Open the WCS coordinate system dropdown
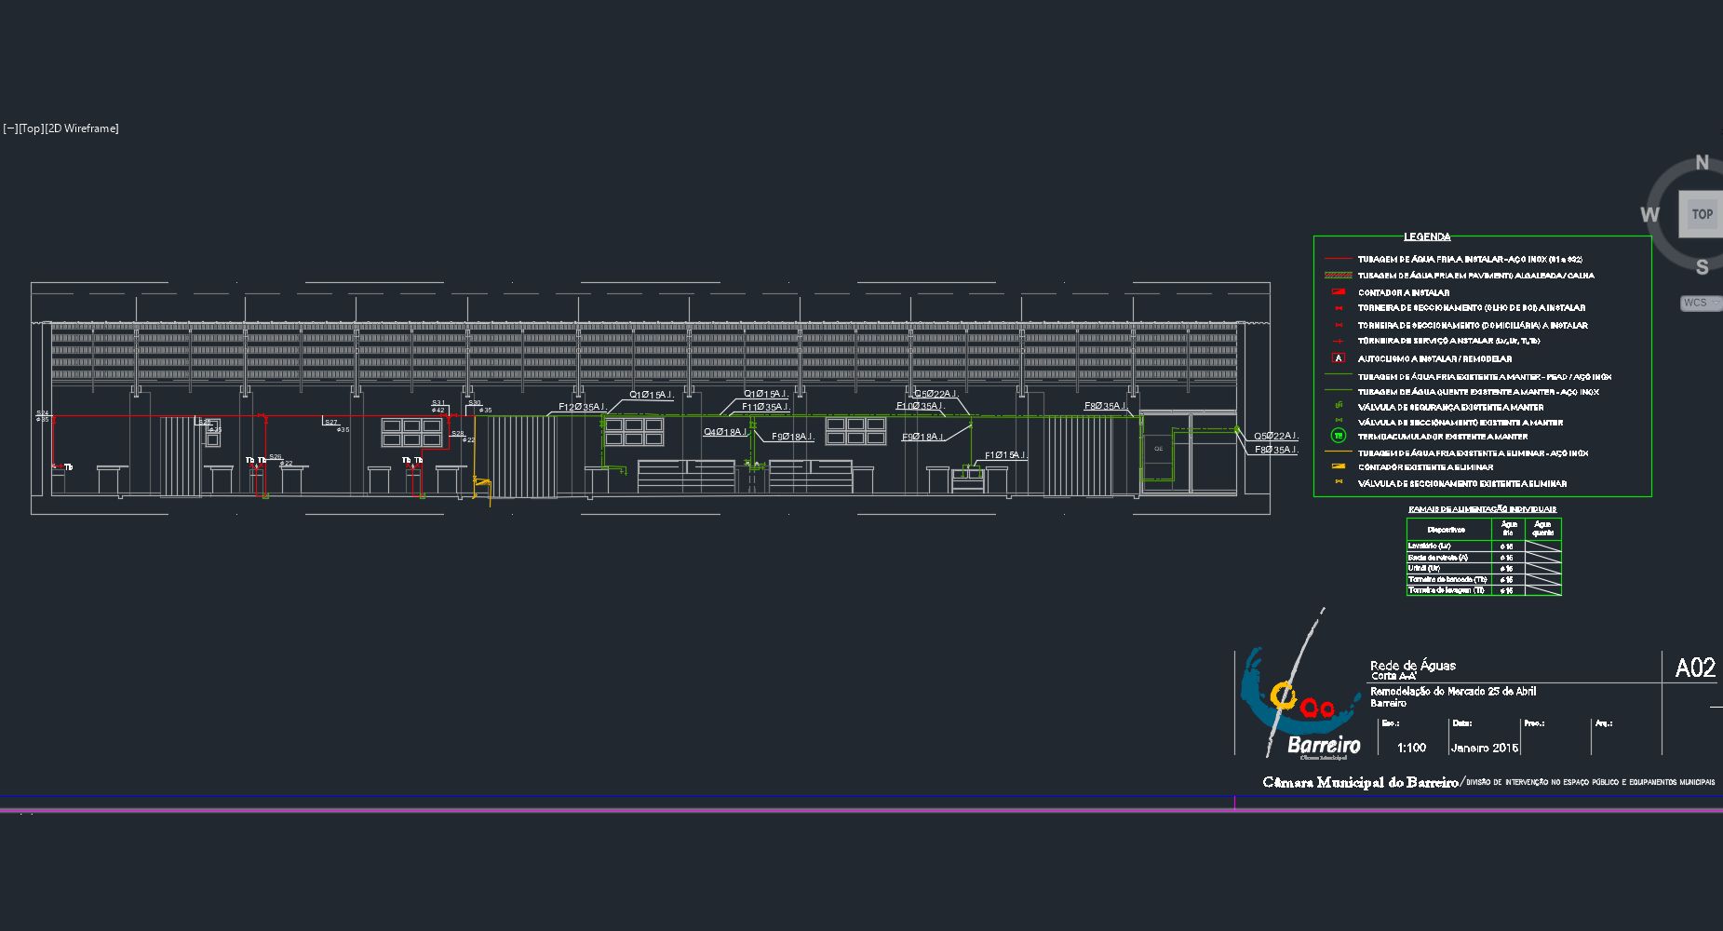The height and width of the screenshot is (931, 1723). point(1700,303)
